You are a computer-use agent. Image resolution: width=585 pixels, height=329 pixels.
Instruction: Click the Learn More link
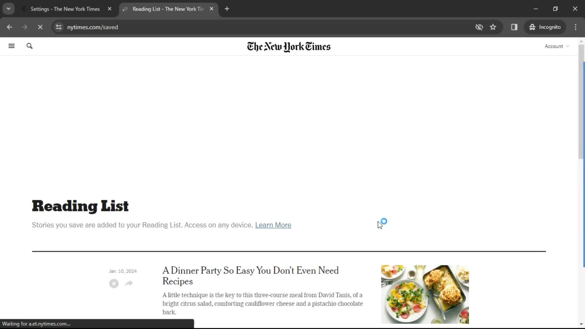click(273, 225)
